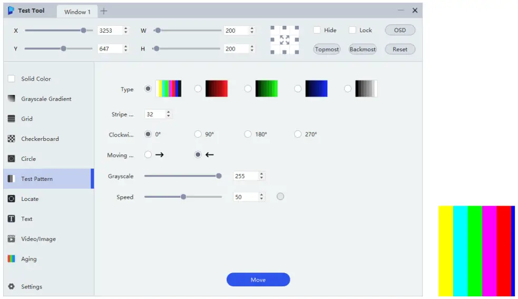Image resolution: width=518 pixels, height=299 pixels.
Task: Select red gradient type radio button
Action: 198,89
